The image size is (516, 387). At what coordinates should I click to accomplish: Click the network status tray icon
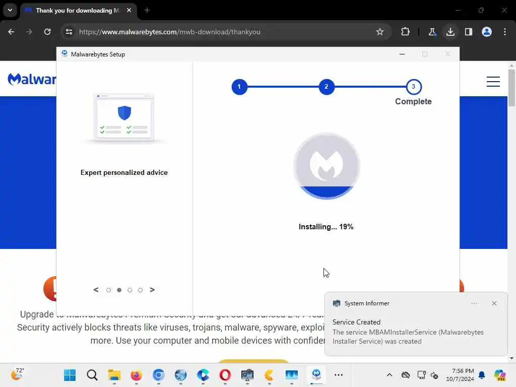[x=421, y=375]
